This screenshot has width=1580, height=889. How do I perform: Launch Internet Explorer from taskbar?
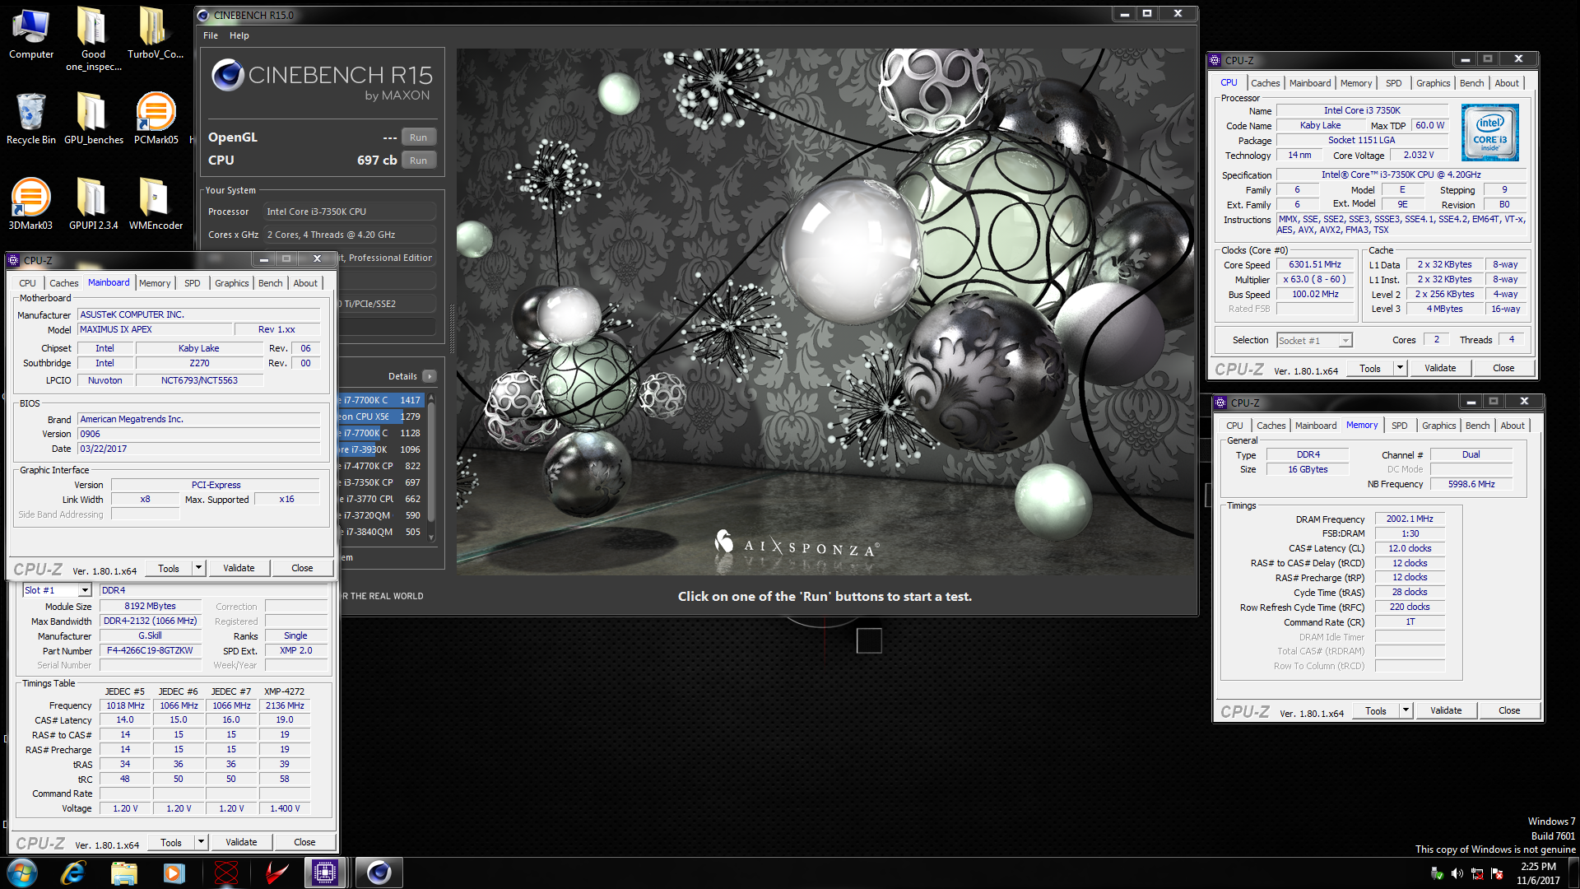pyautogui.click(x=73, y=873)
